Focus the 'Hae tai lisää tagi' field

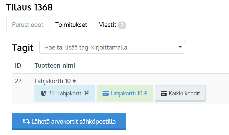pyautogui.click(x=112, y=47)
